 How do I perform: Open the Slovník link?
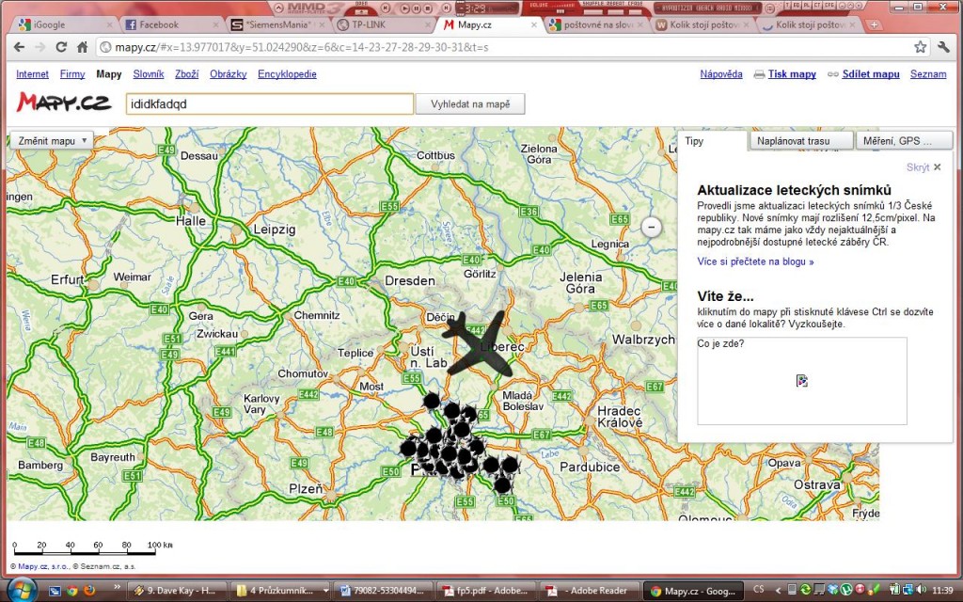[x=149, y=74]
